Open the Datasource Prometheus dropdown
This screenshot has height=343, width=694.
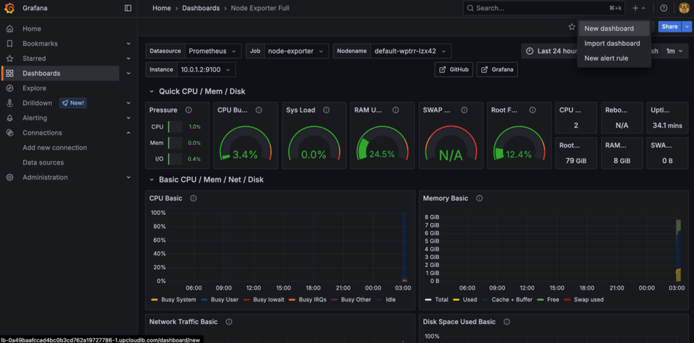213,51
